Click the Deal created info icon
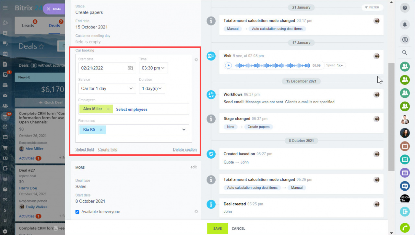 pos(211,204)
